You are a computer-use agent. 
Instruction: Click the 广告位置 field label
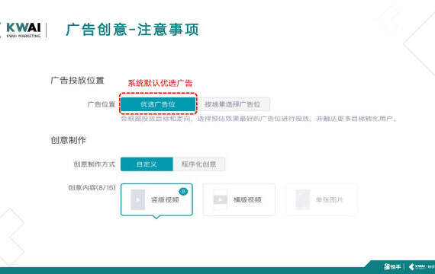coord(101,104)
